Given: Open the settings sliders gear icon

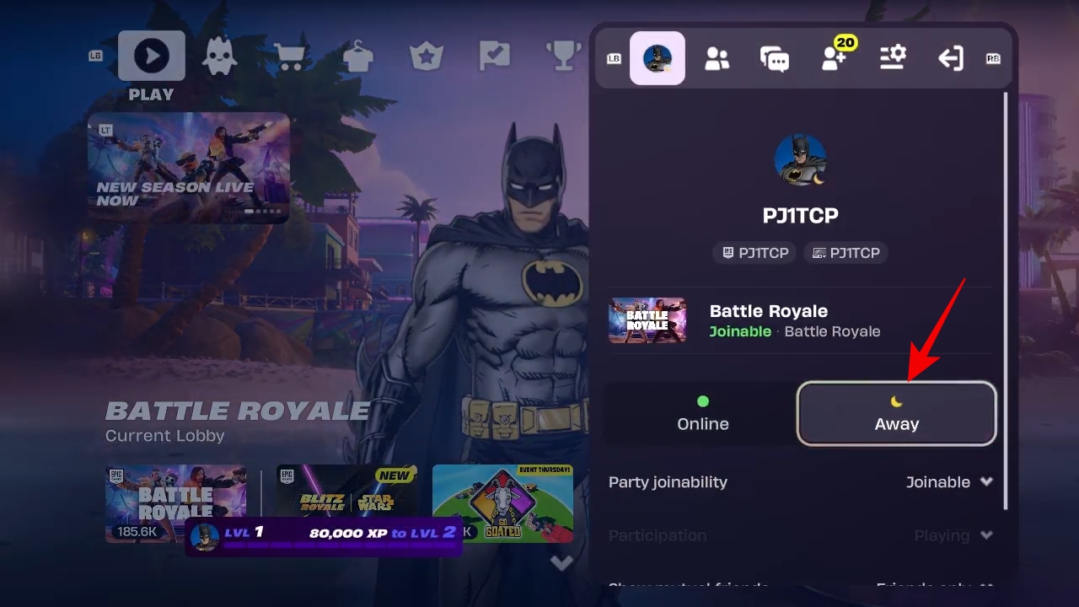Looking at the screenshot, I should pos(893,58).
